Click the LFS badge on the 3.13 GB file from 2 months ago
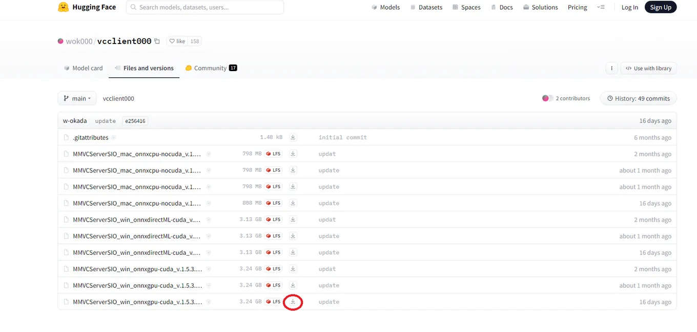Image resolution: width=697 pixels, height=332 pixels. click(273, 219)
